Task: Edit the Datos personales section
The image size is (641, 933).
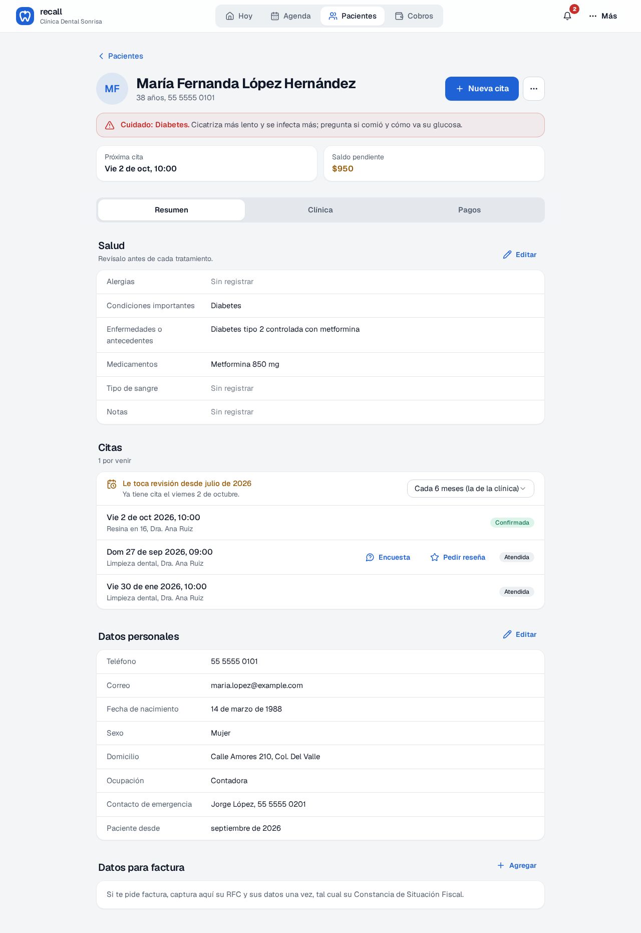Action: [x=520, y=634]
